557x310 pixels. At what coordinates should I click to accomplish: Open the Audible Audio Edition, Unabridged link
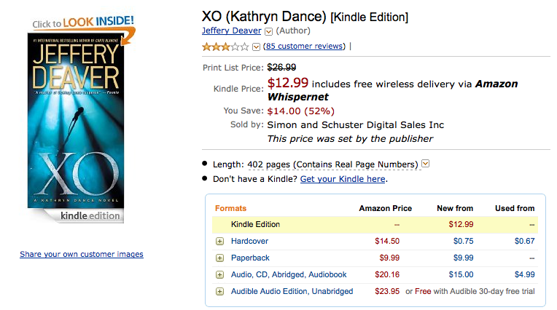(x=292, y=292)
